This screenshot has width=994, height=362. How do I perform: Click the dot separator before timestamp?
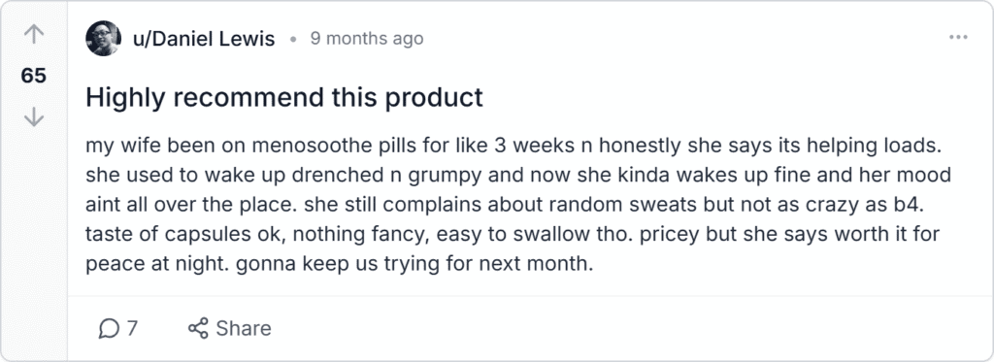pos(293,40)
